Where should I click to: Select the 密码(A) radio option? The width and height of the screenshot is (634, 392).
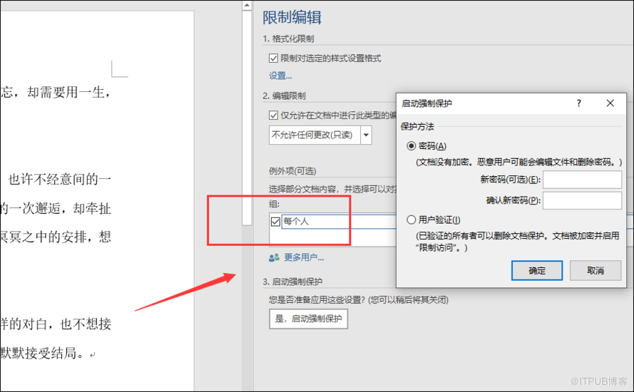point(411,146)
